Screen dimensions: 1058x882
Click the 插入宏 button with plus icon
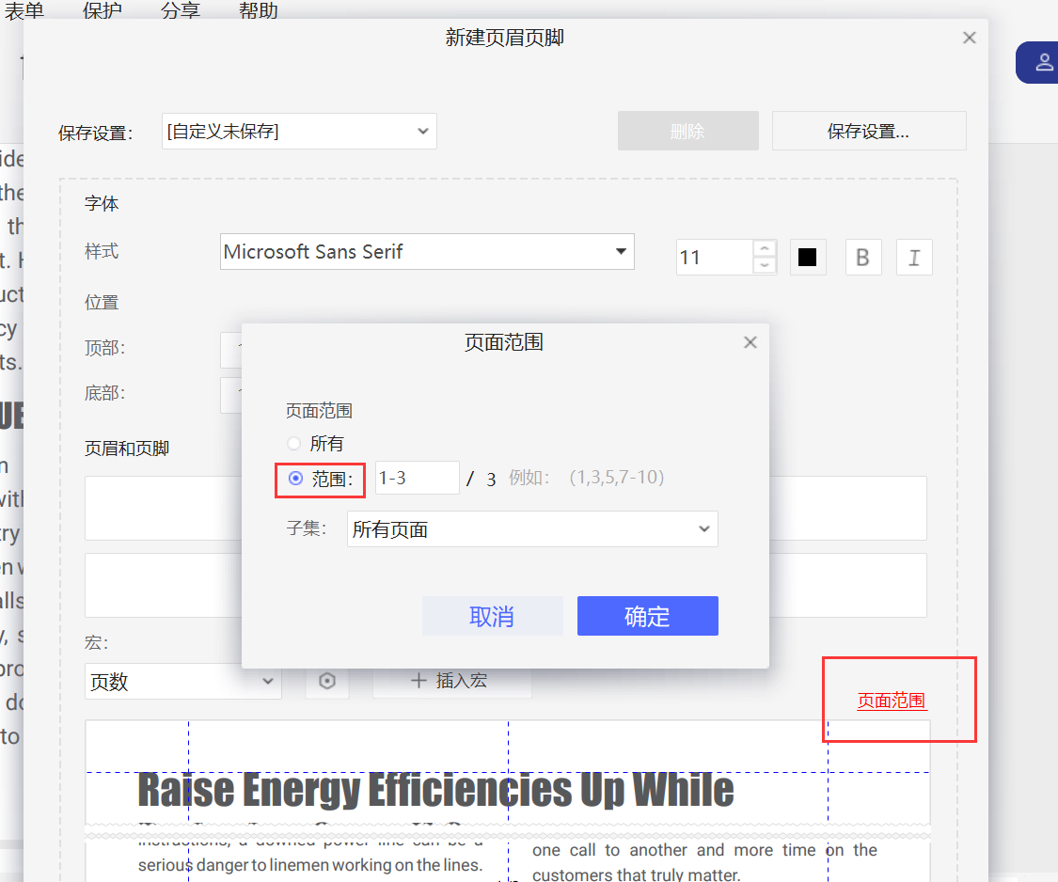452,681
